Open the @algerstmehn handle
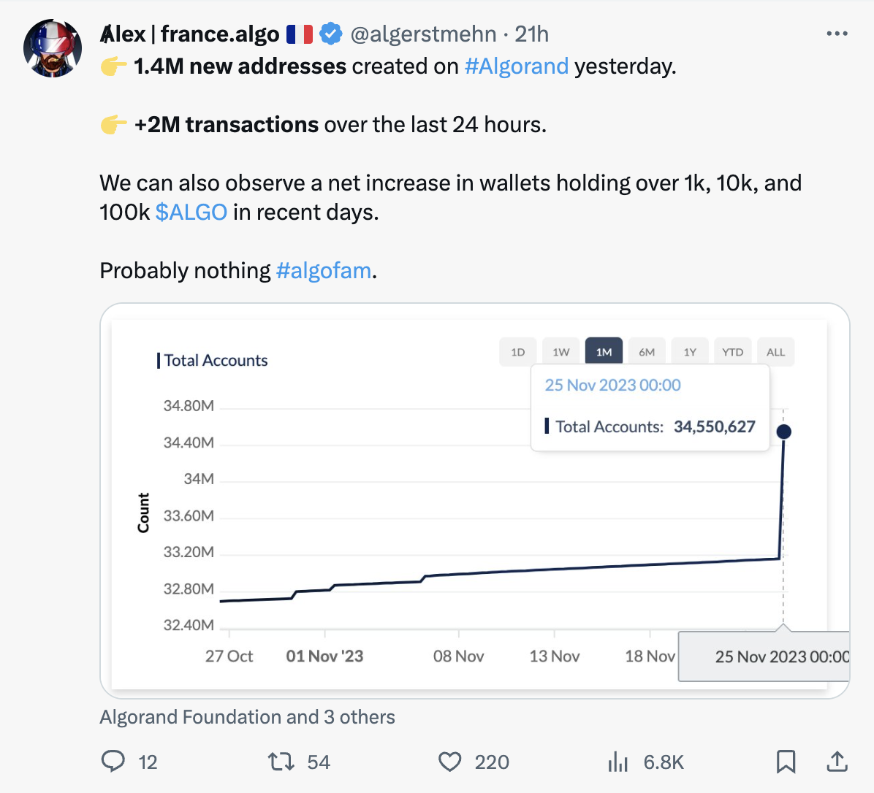The image size is (874, 793). coord(423,34)
